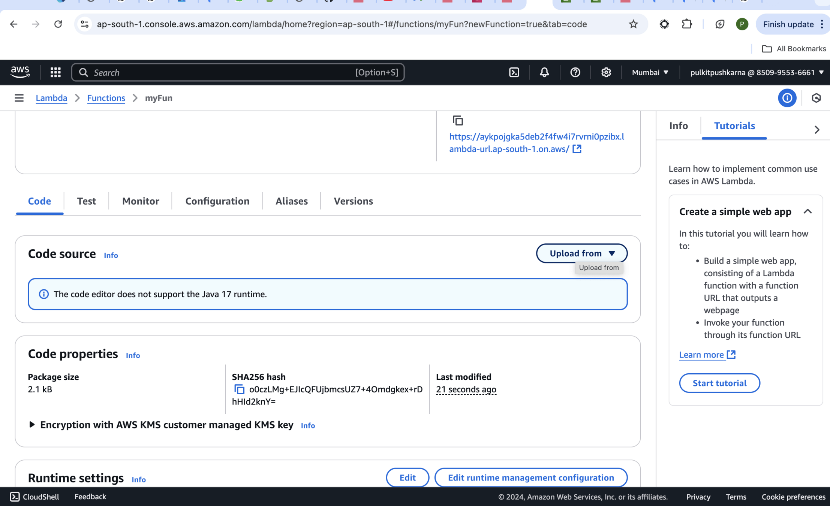
Task: Copy the SHA256 hash value
Action: click(239, 389)
